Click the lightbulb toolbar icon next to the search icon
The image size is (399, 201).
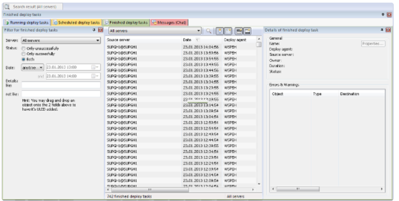220,31
